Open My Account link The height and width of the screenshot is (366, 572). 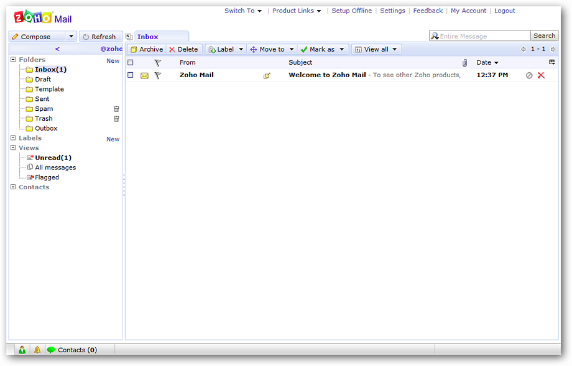pos(468,11)
